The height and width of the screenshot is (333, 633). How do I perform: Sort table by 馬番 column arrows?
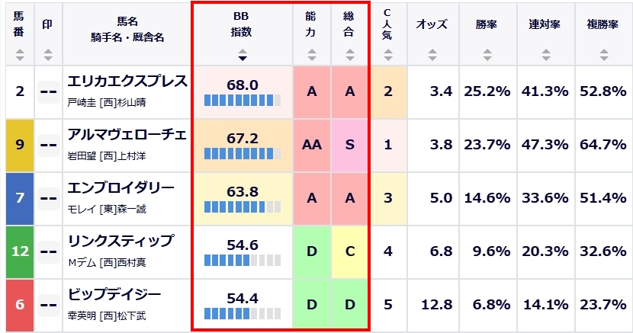[x=19, y=54]
